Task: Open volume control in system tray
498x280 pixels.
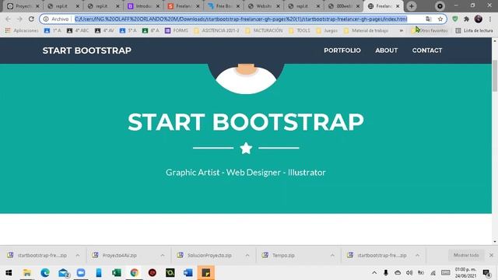Action: coord(409,273)
